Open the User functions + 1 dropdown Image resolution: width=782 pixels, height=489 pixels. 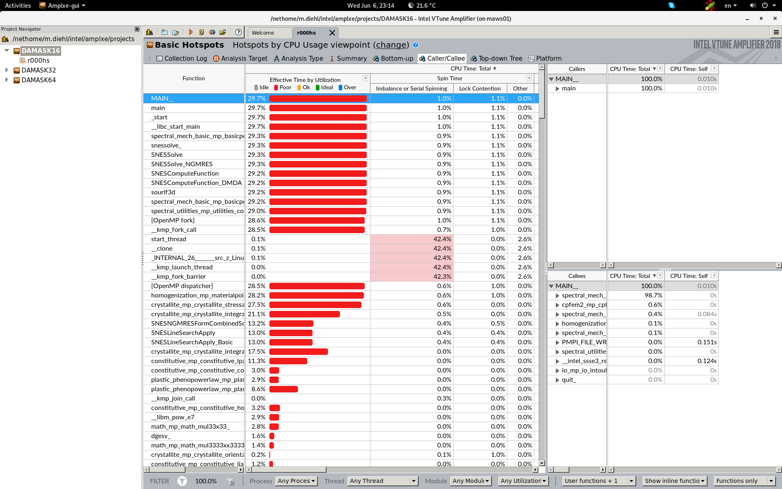(x=599, y=481)
